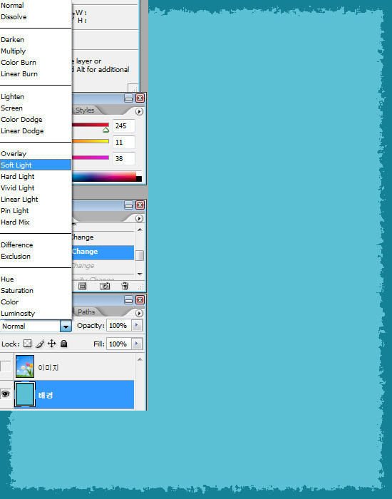Image resolution: width=392 pixels, height=499 pixels.
Task: Choose Screen blend mode
Action: [x=11, y=108]
